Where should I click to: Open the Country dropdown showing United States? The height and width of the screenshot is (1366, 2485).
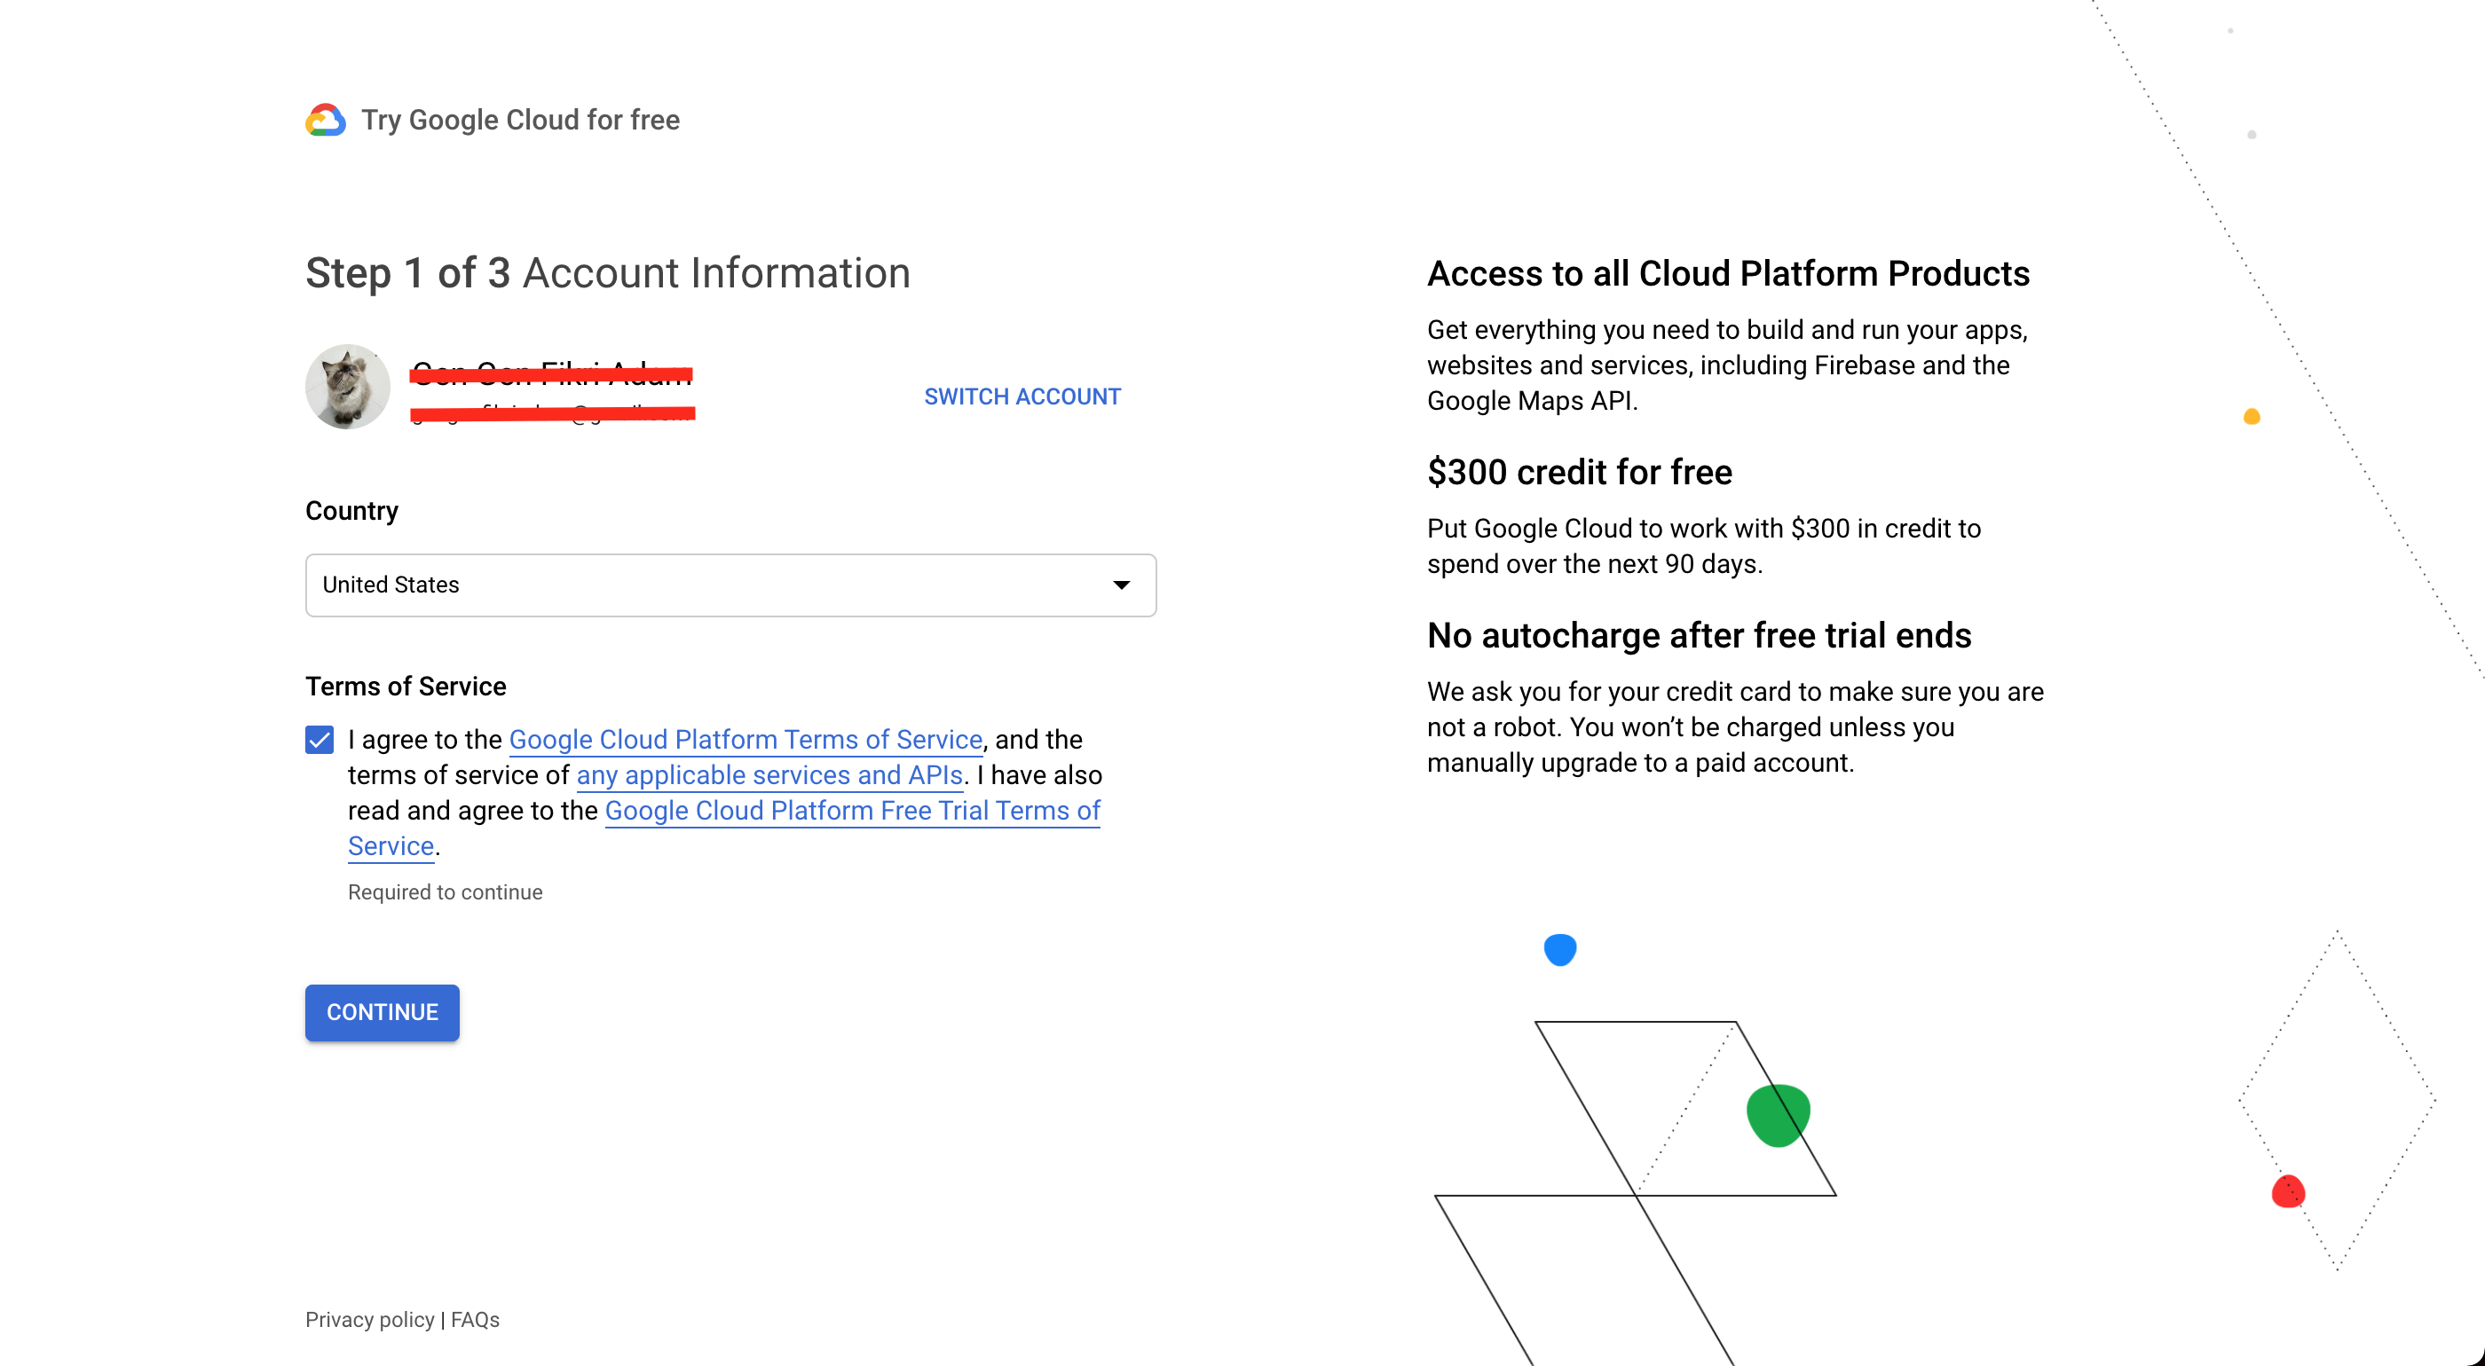coord(730,585)
